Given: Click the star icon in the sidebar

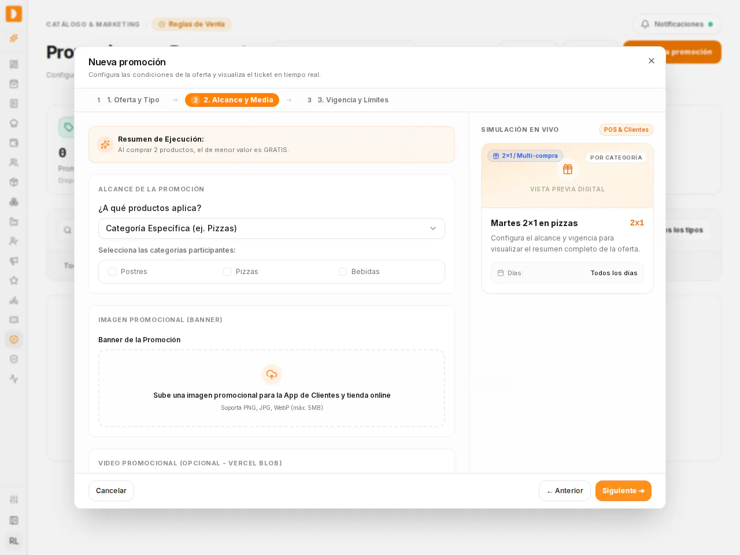Looking at the screenshot, I should [14, 280].
